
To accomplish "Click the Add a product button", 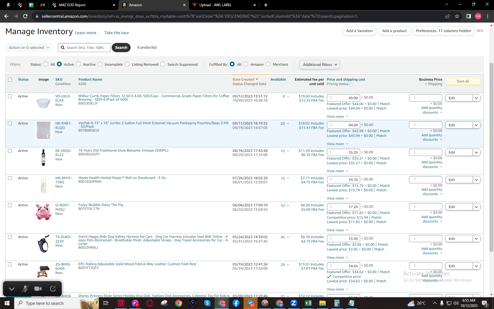I will pyautogui.click(x=394, y=31).
